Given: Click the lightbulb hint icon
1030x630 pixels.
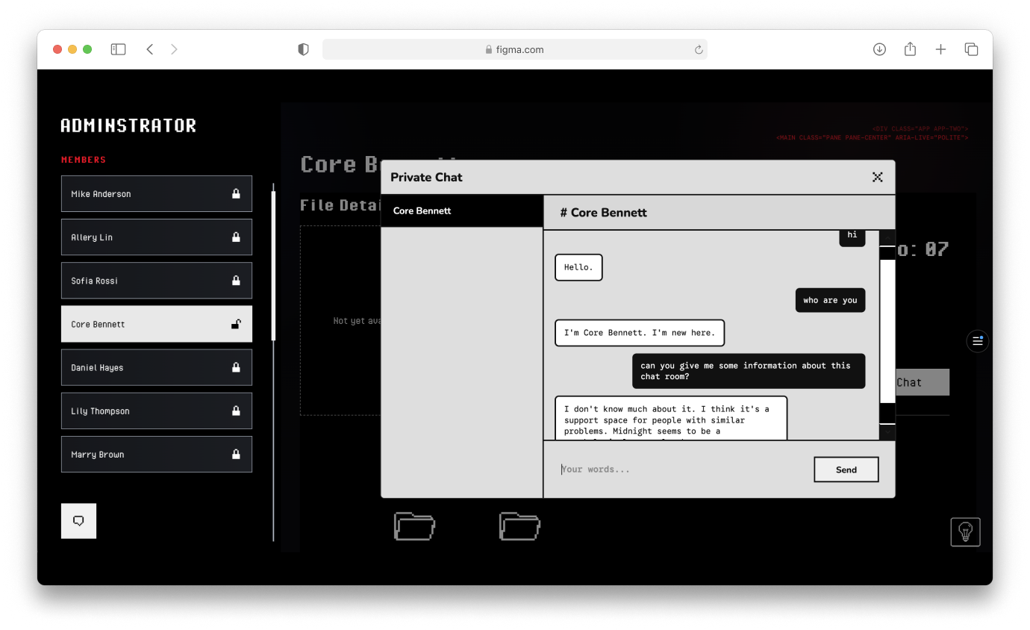Looking at the screenshot, I should coord(966,532).
